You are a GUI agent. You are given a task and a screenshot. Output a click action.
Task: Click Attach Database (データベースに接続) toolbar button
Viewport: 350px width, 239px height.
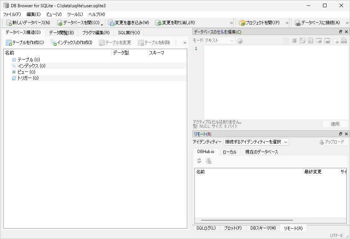tap(317, 22)
